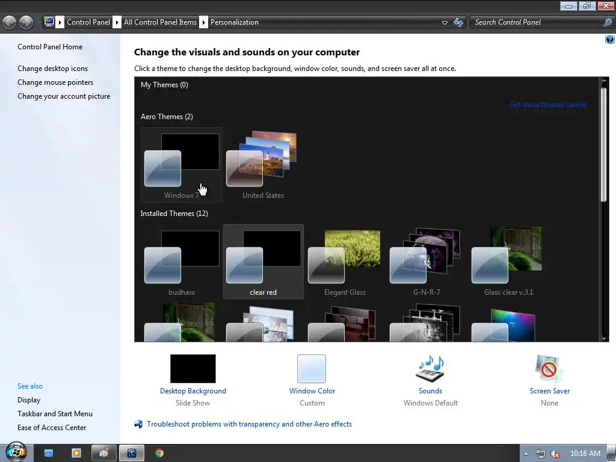Open Taskbar and Start Menu link
The width and height of the screenshot is (616, 462).
(x=55, y=414)
